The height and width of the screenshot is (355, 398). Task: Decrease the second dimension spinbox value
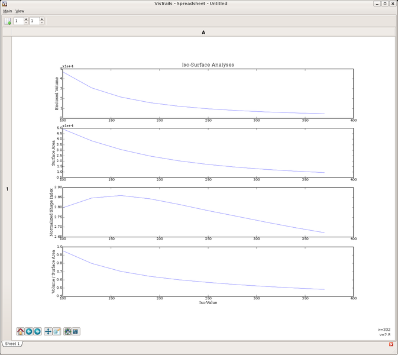[41, 23]
